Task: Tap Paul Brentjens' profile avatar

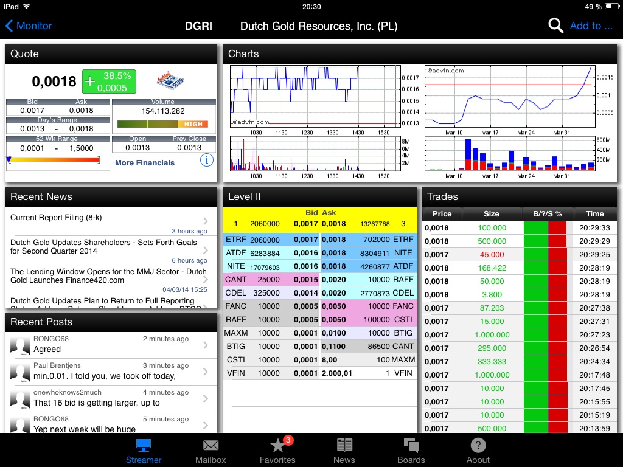Action: click(20, 371)
